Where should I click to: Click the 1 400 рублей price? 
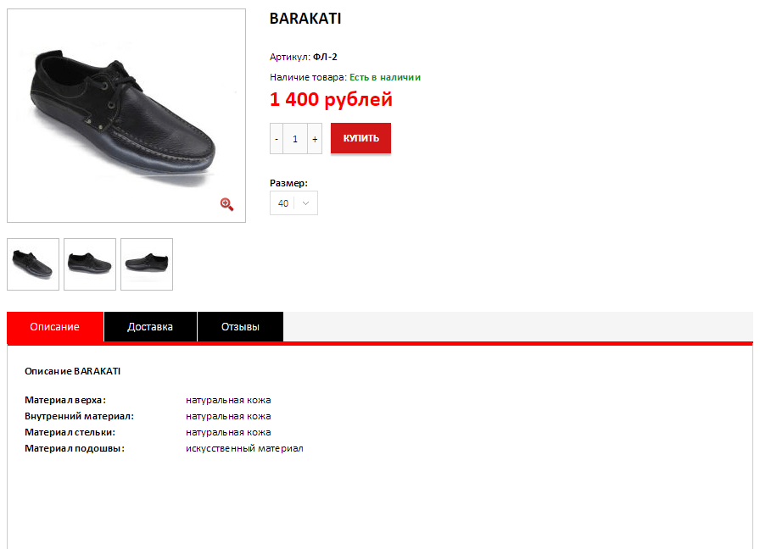[x=331, y=99]
